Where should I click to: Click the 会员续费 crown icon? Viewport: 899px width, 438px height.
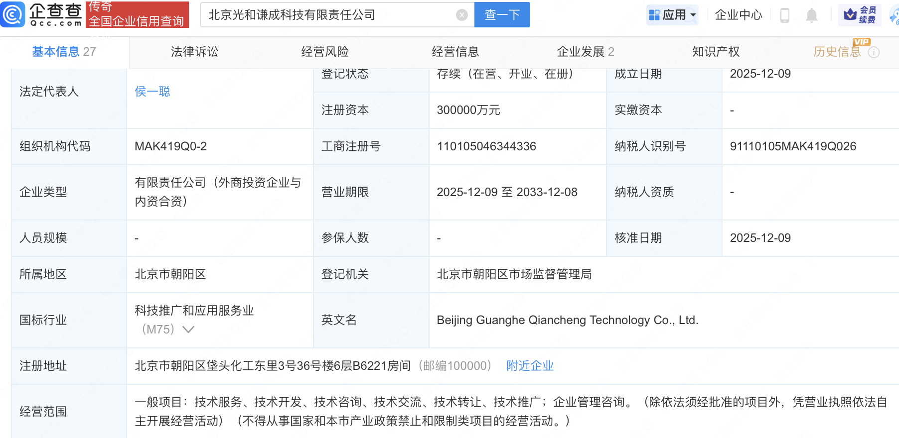coord(850,15)
